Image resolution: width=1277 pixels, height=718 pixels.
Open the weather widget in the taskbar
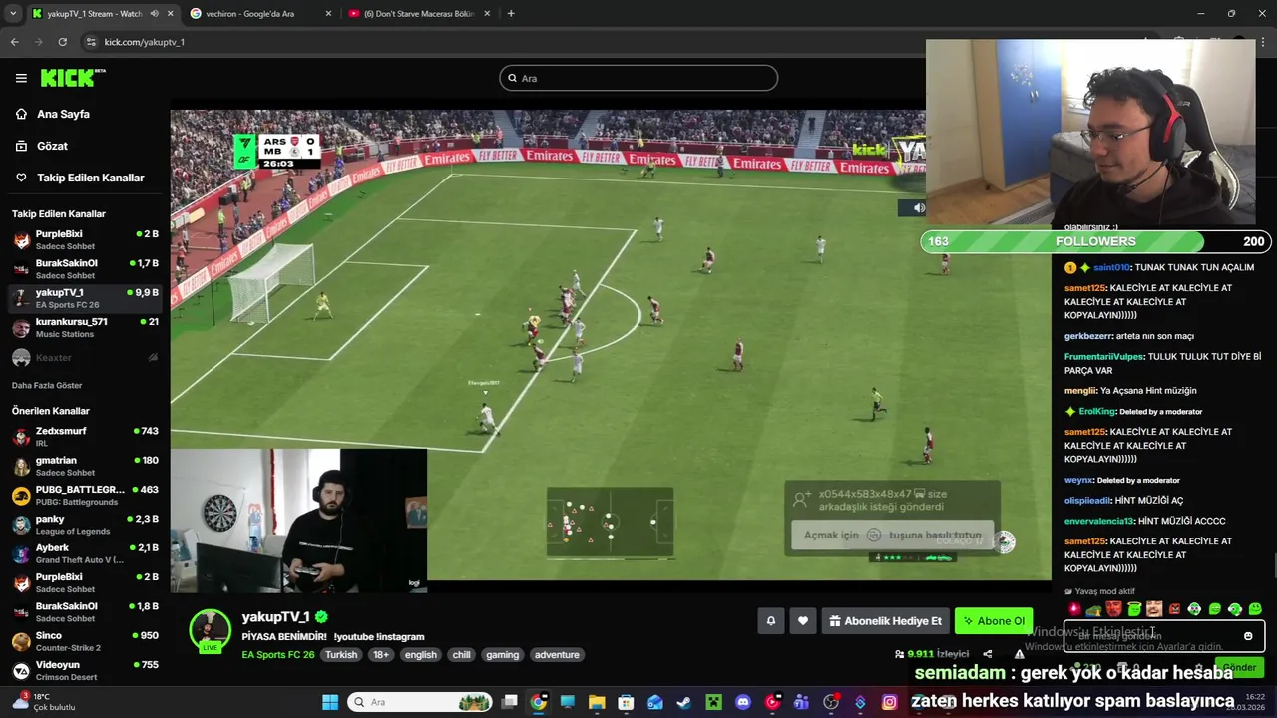(45, 701)
